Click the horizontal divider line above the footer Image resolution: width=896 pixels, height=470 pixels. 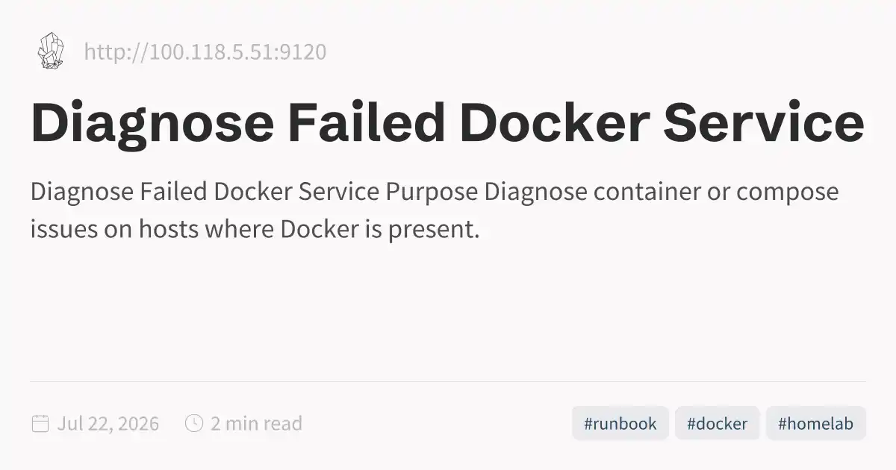point(448,381)
